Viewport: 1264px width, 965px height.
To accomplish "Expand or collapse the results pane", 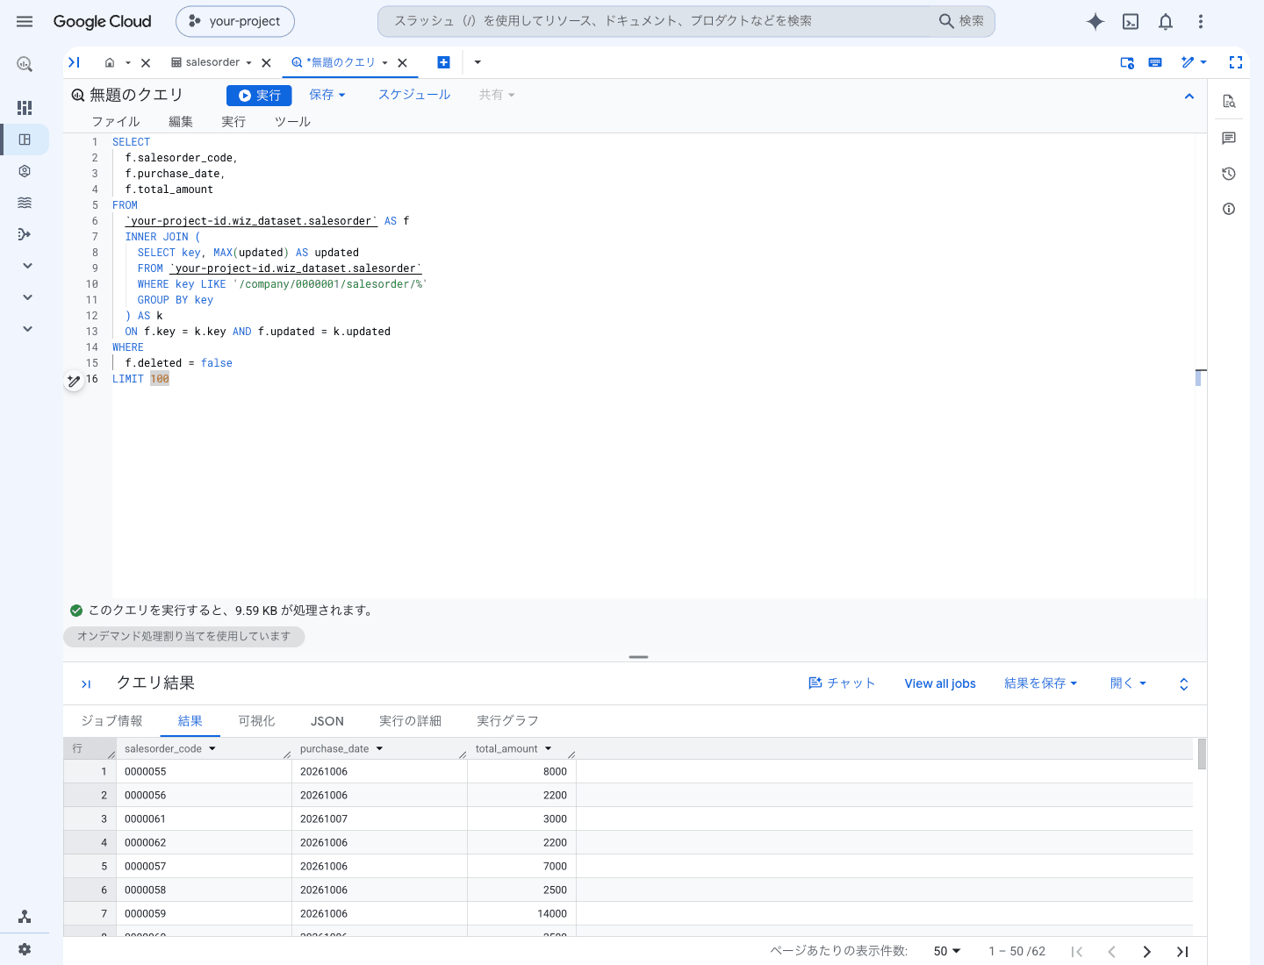I will (1184, 684).
